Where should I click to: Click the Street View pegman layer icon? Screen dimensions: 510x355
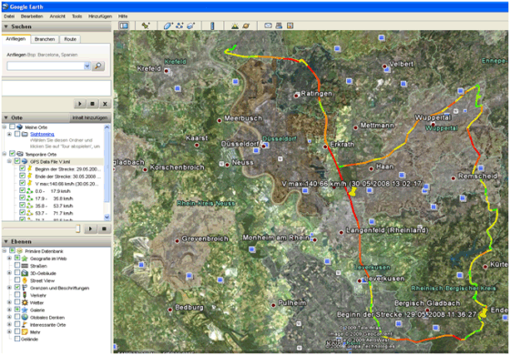tap(25, 280)
